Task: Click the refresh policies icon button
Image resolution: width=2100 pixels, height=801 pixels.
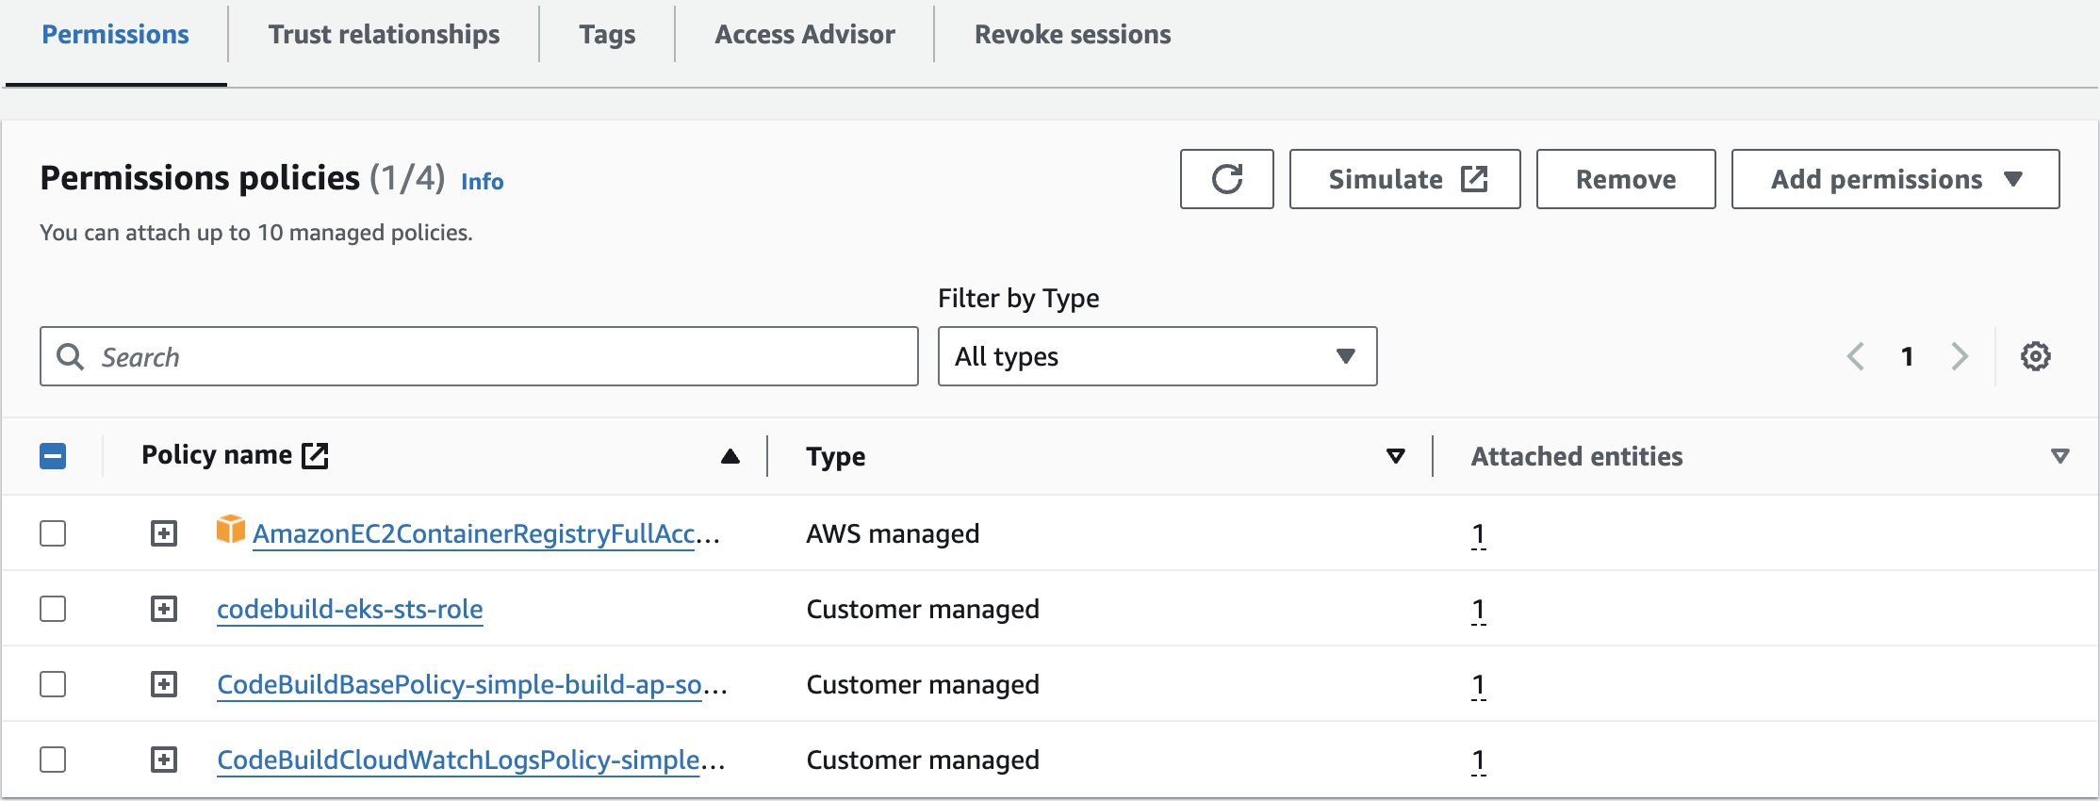Action: [1226, 179]
